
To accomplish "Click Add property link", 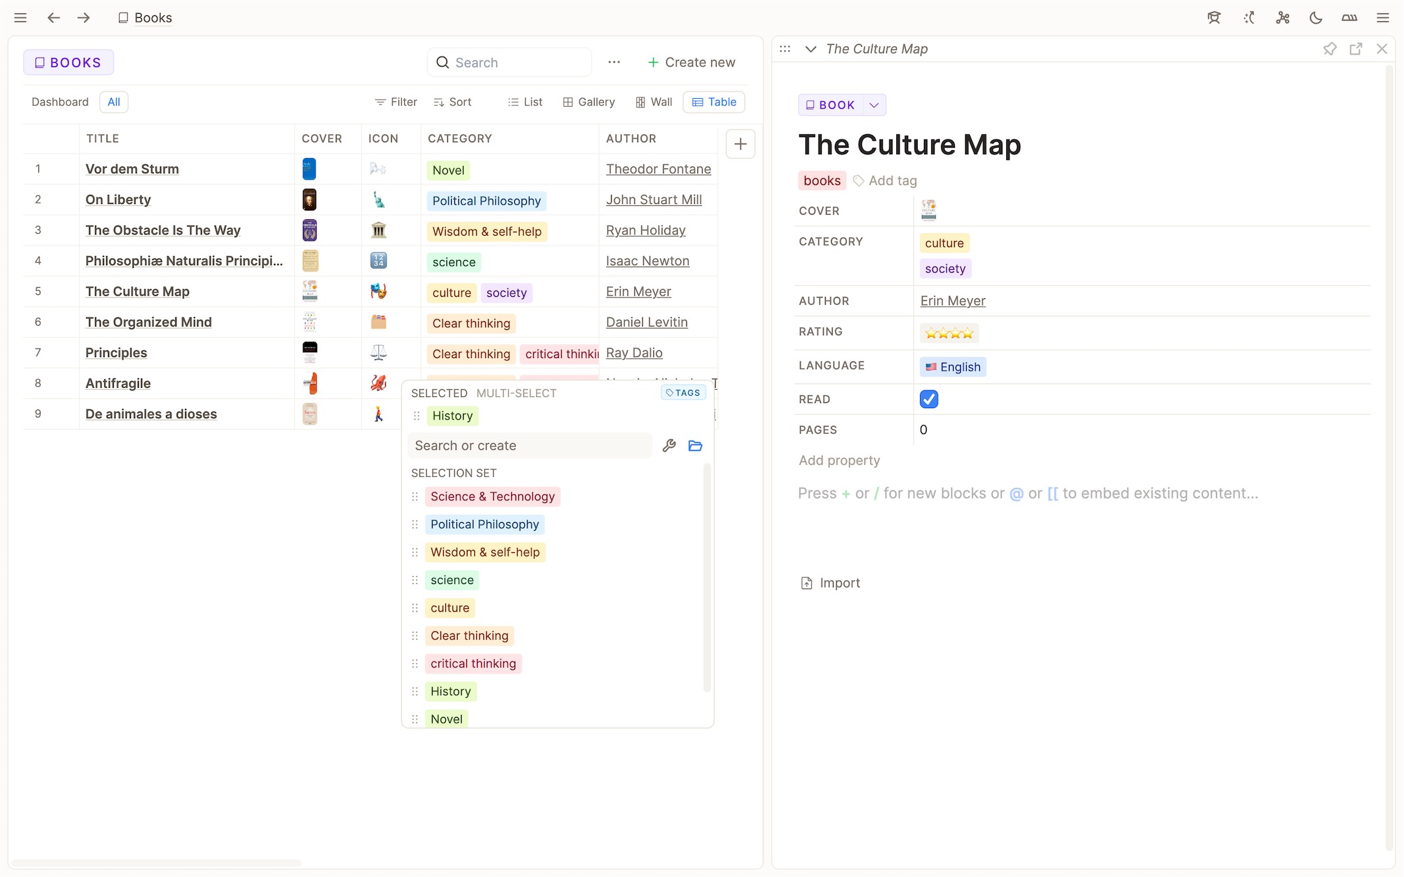I will (838, 460).
